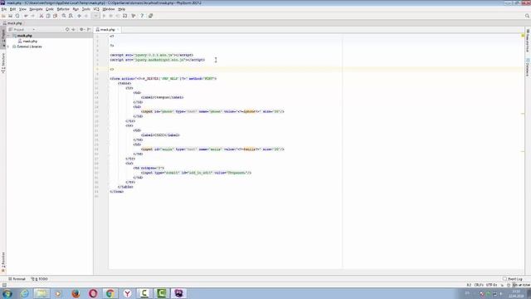Collapse the mask.php project root node

(x=9, y=36)
